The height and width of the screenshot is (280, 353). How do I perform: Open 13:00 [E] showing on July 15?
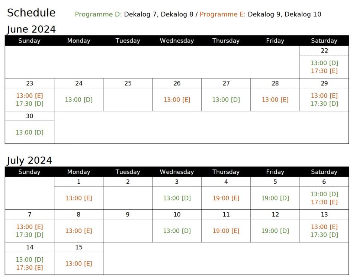pos(78,264)
